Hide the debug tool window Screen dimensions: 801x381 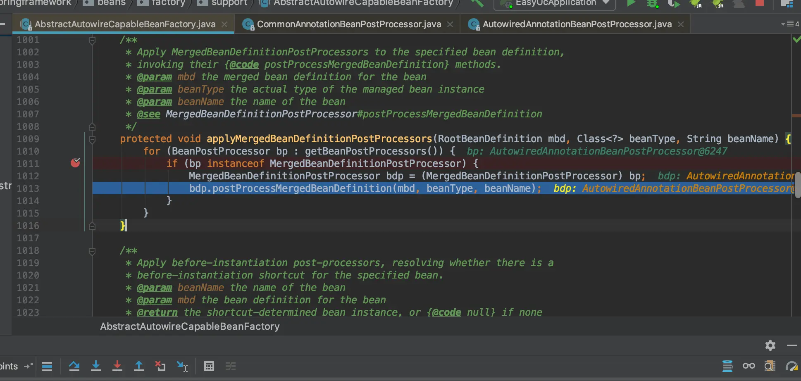click(x=791, y=345)
